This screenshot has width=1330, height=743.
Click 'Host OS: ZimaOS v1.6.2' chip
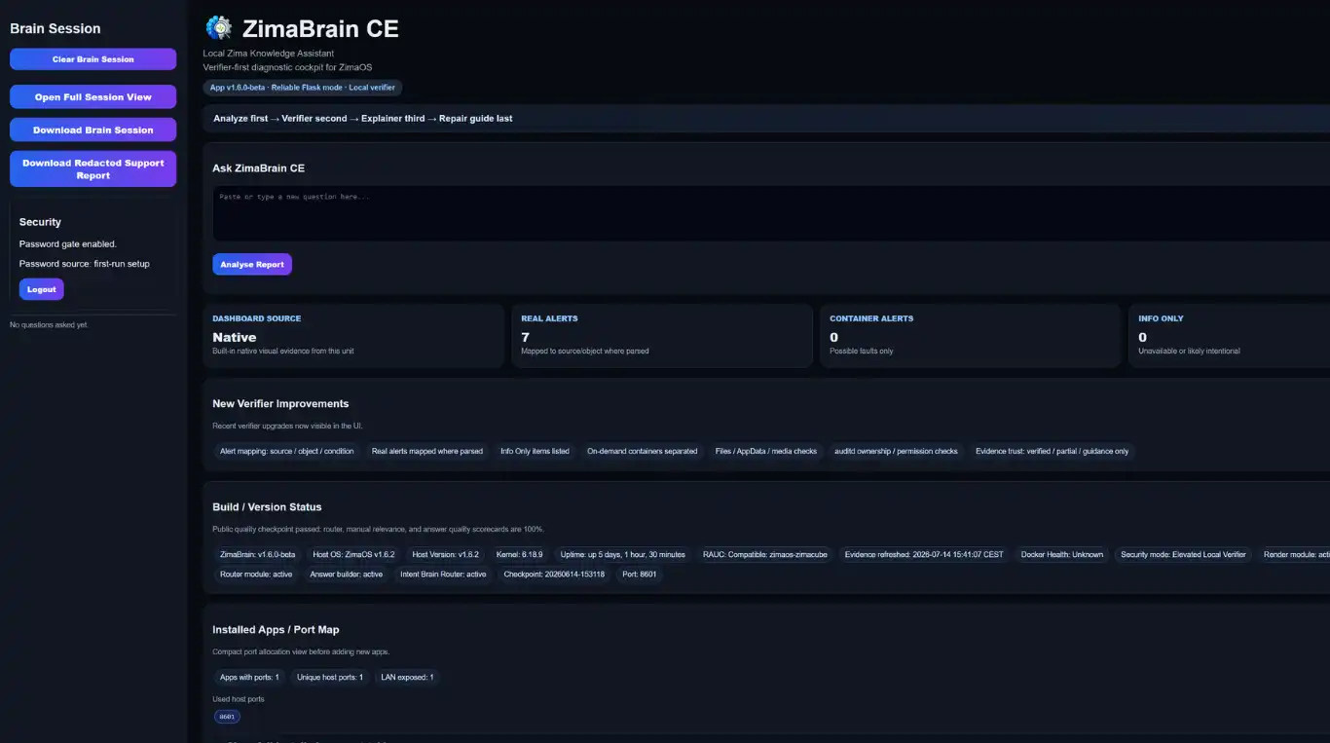tap(354, 555)
